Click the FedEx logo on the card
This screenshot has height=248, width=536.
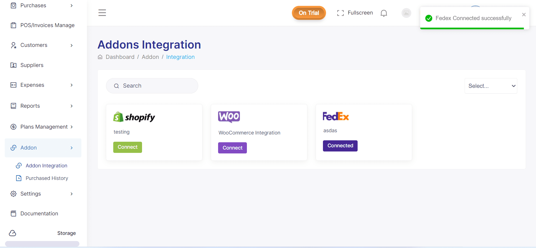(336, 116)
